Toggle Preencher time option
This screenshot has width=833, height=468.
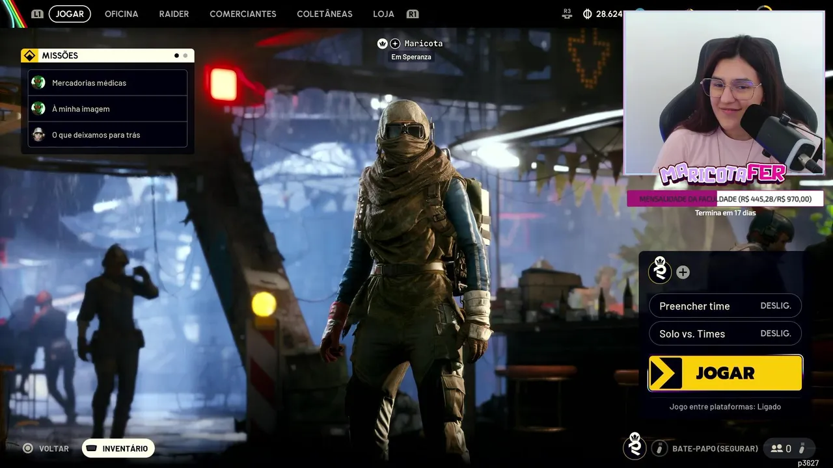tap(725, 306)
